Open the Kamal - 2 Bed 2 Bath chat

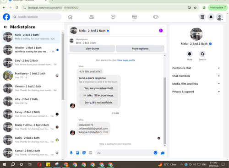31,152
